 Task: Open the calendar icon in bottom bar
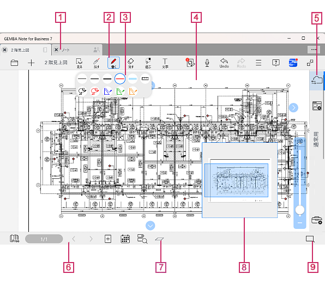coord(125,239)
